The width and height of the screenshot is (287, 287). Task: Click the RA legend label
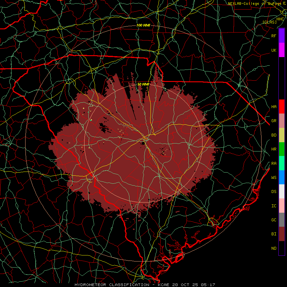coord(274,164)
